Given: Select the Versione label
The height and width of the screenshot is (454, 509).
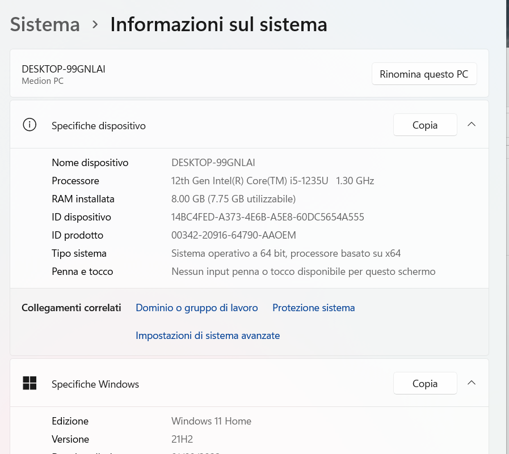Looking at the screenshot, I should point(70,439).
